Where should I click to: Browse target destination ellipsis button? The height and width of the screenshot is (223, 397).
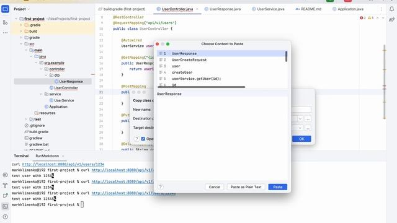[308, 128]
